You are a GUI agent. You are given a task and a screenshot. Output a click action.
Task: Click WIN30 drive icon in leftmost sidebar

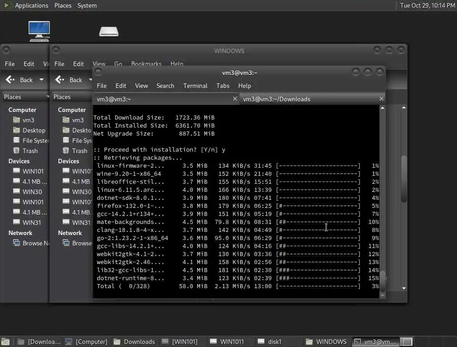pos(17,191)
